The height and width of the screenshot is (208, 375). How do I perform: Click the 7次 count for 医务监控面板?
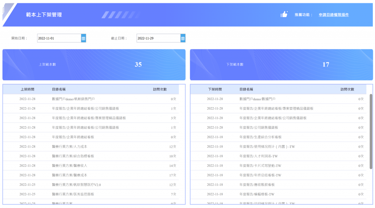[x=173, y=194]
